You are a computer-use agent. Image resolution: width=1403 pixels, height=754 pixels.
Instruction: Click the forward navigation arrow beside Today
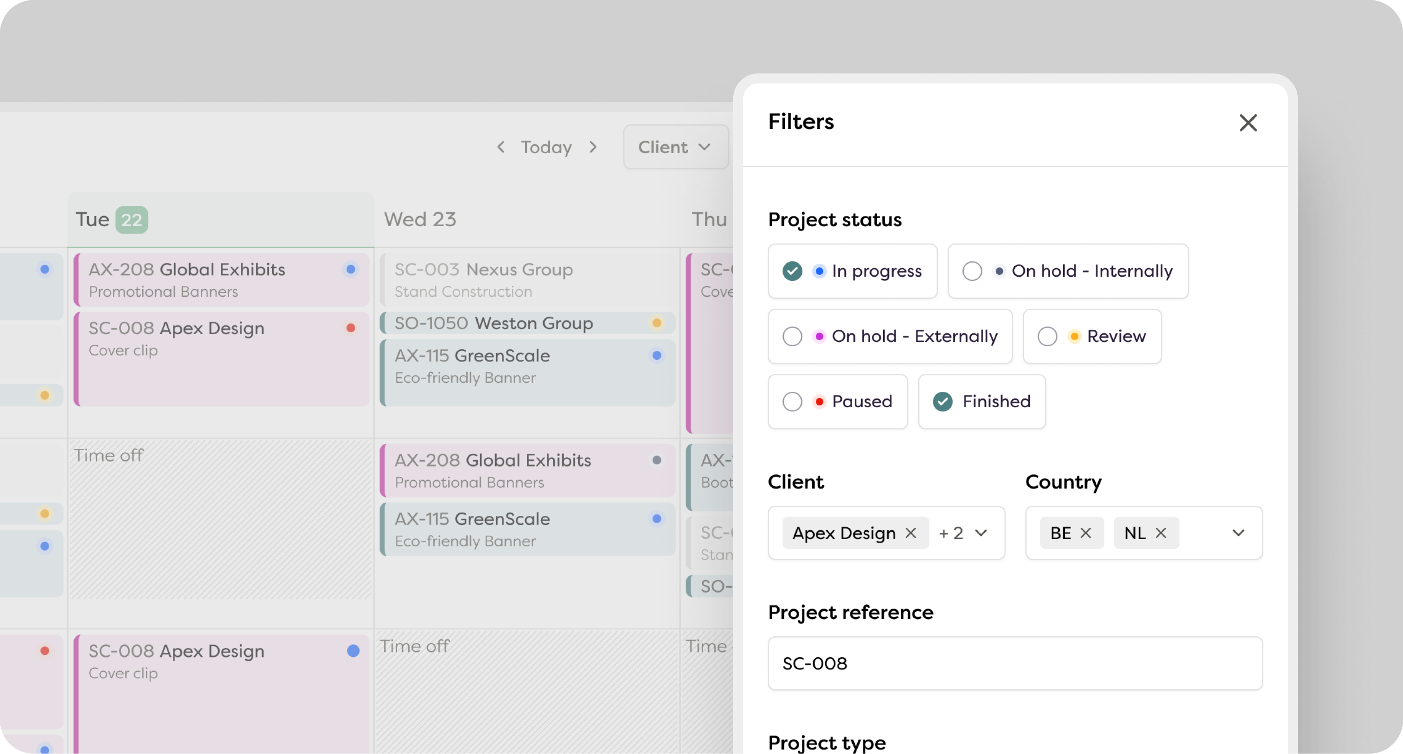click(x=593, y=147)
